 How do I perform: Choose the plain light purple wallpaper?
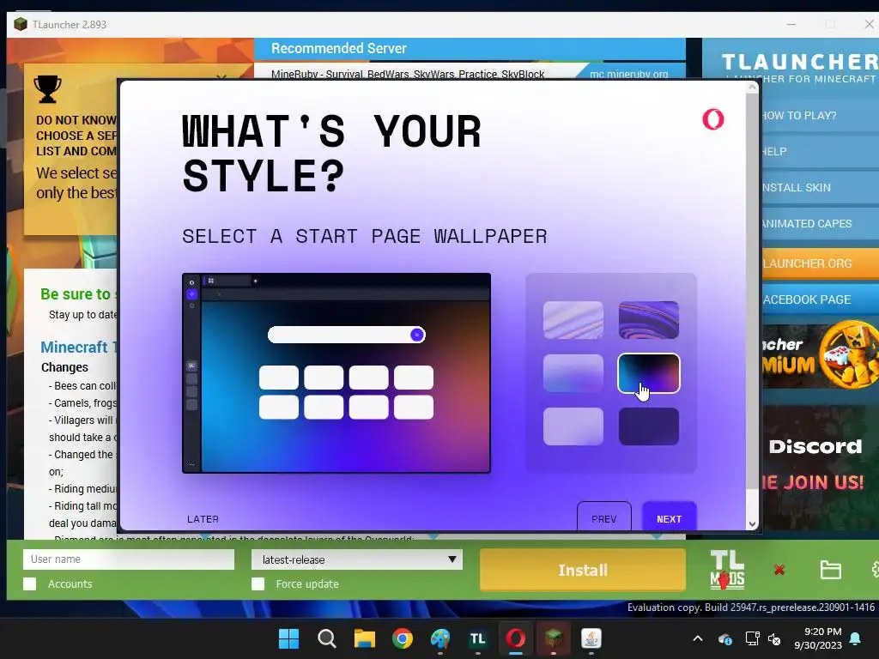[x=573, y=426]
